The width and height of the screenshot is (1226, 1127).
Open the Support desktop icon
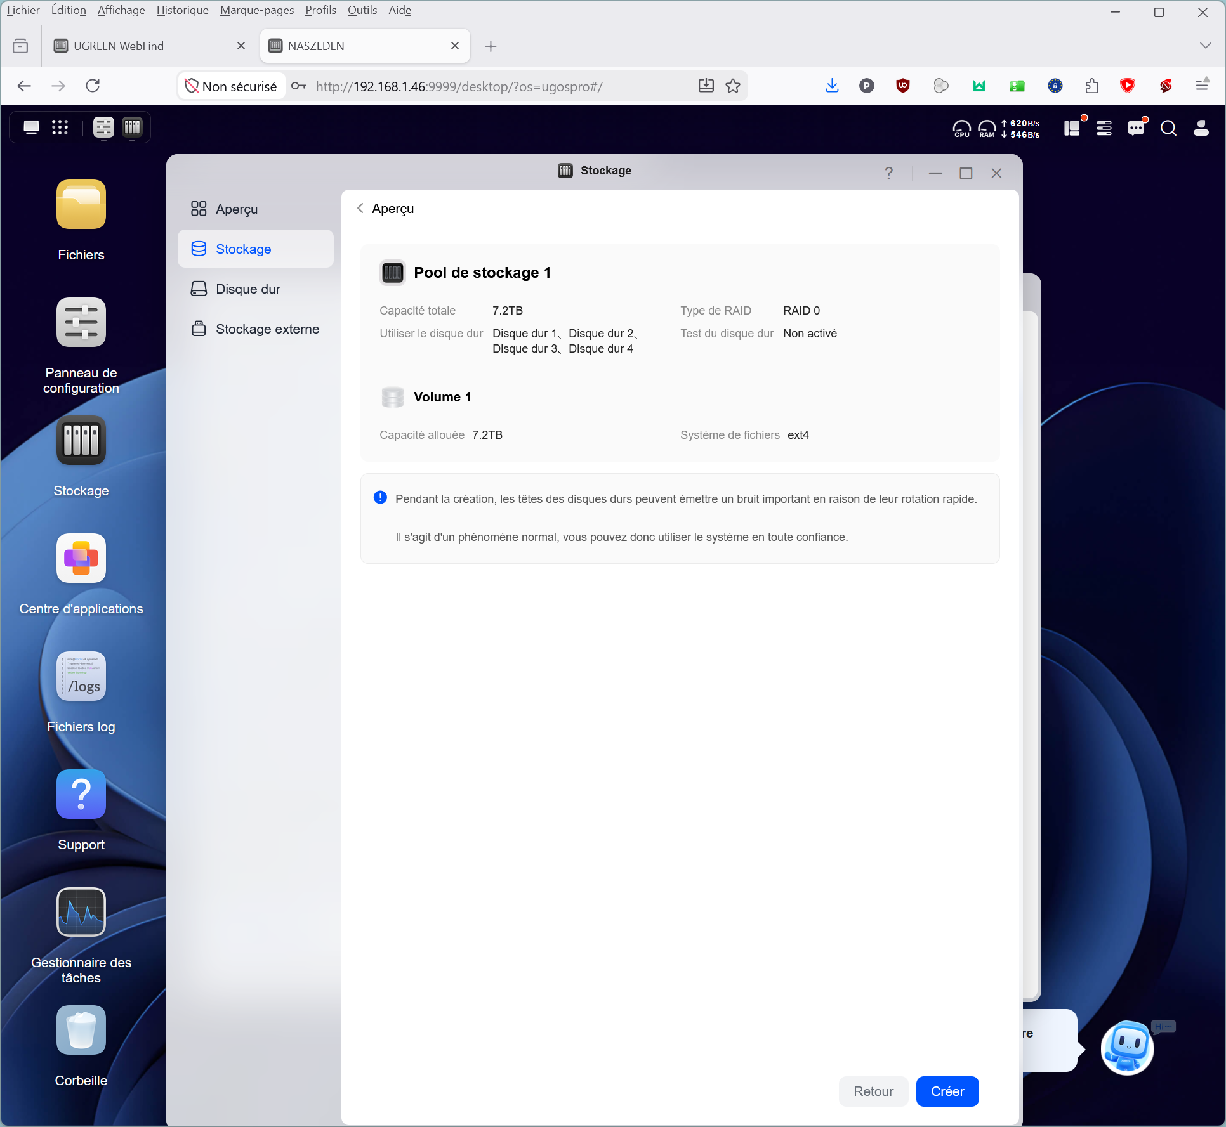(x=81, y=794)
